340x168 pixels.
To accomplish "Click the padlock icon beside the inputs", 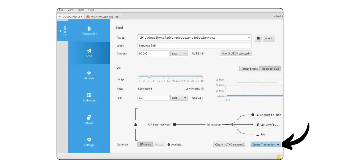I will (135, 125).
